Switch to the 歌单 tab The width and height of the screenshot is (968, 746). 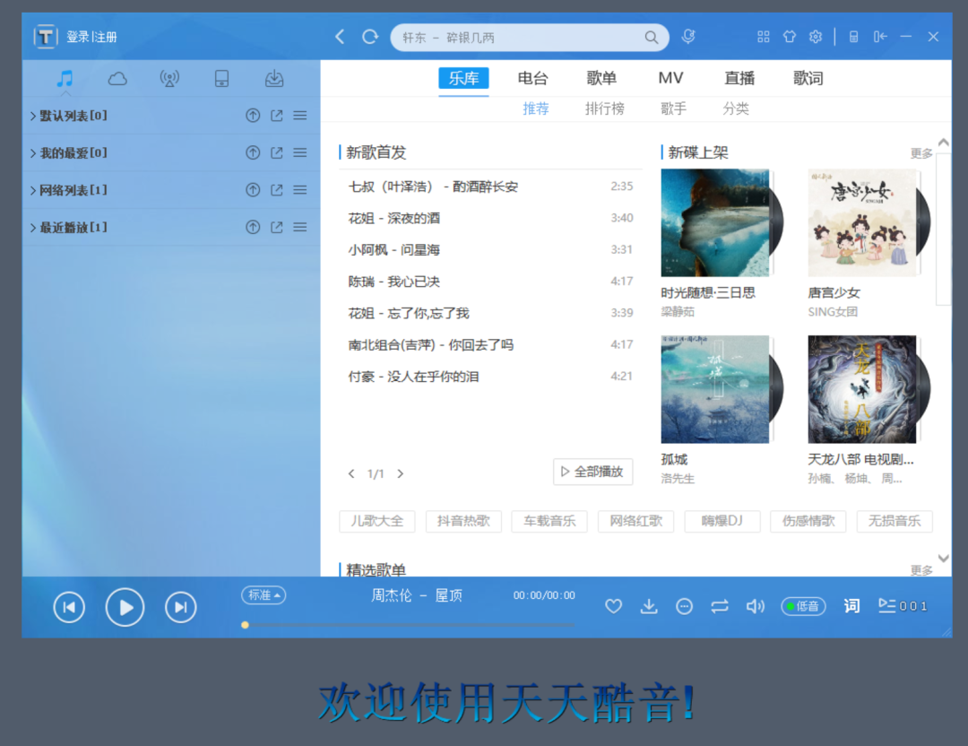(602, 78)
